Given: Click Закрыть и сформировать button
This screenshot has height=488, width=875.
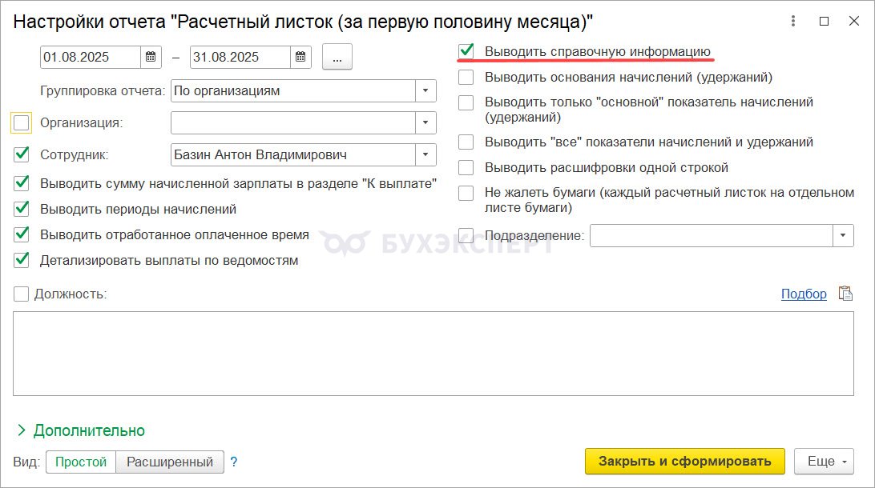Looking at the screenshot, I should (684, 461).
